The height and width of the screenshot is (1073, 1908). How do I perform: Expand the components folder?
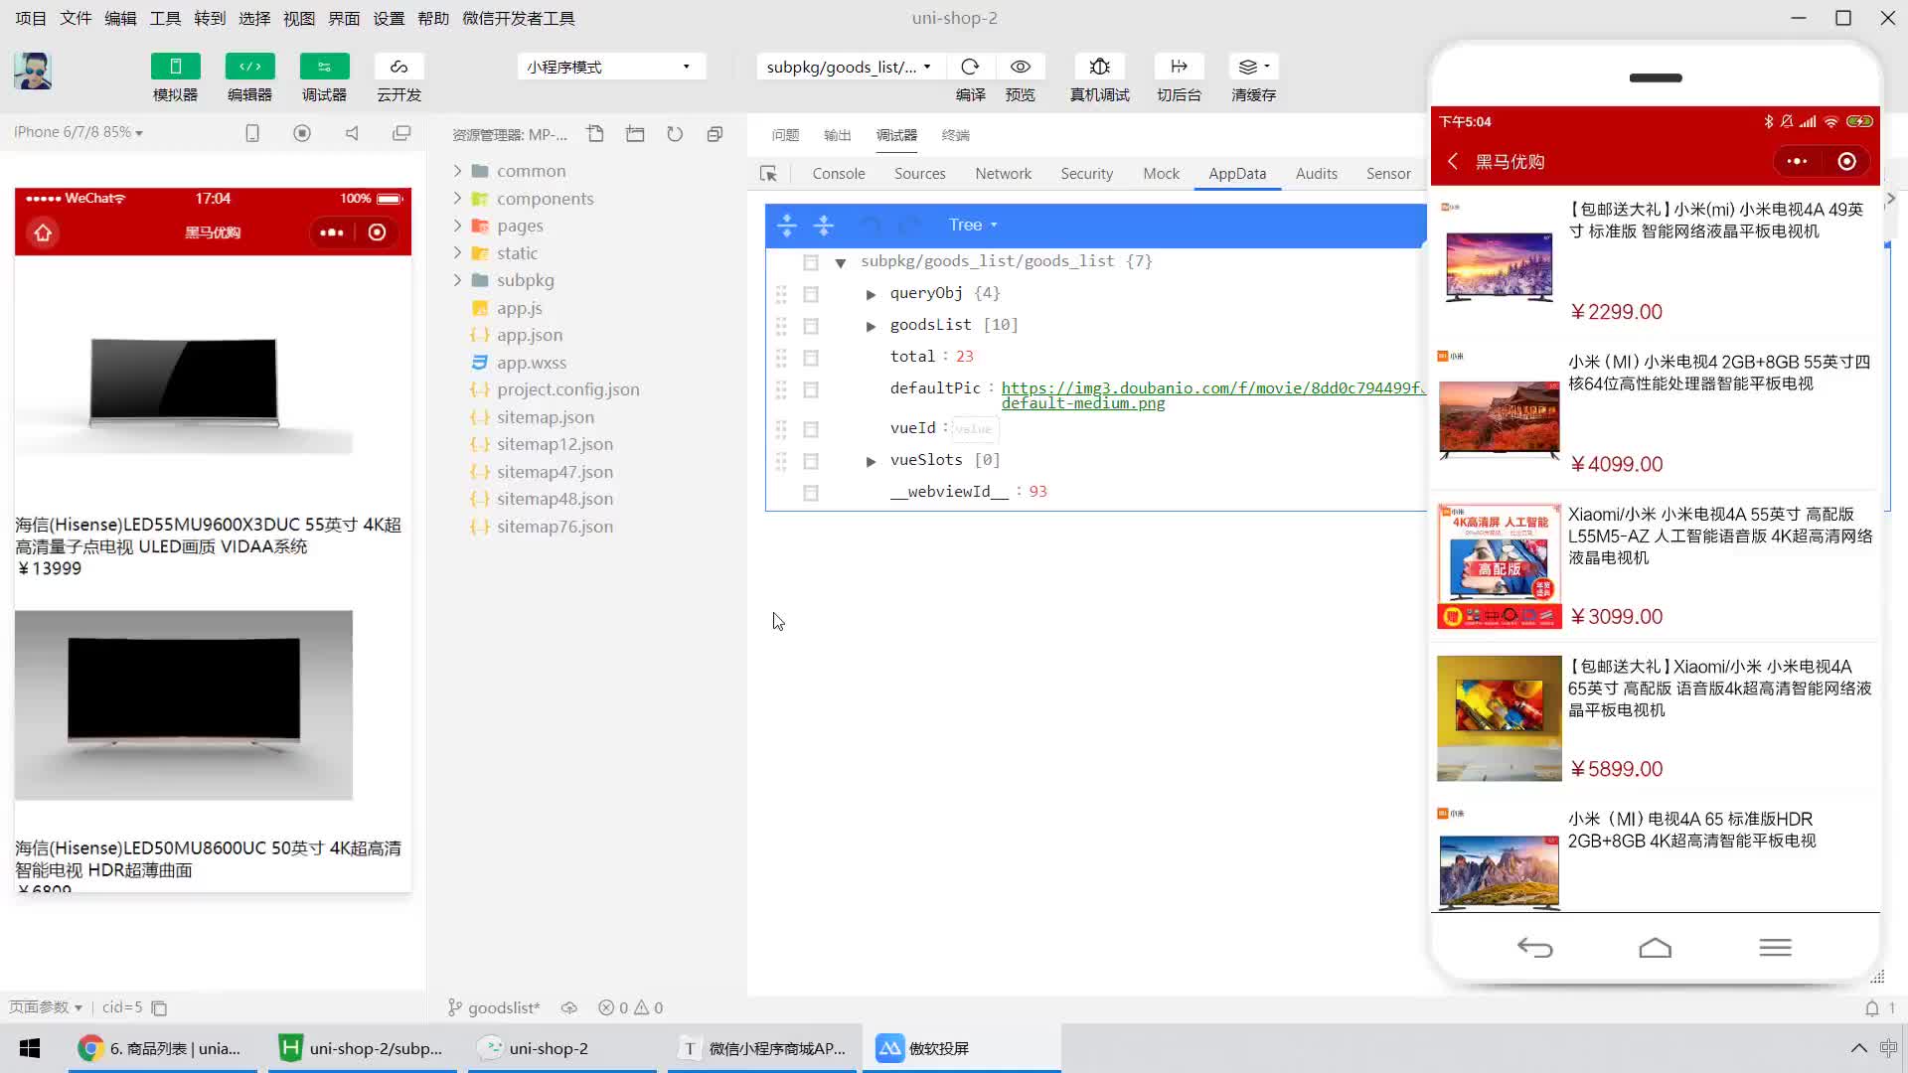(x=457, y=199)
